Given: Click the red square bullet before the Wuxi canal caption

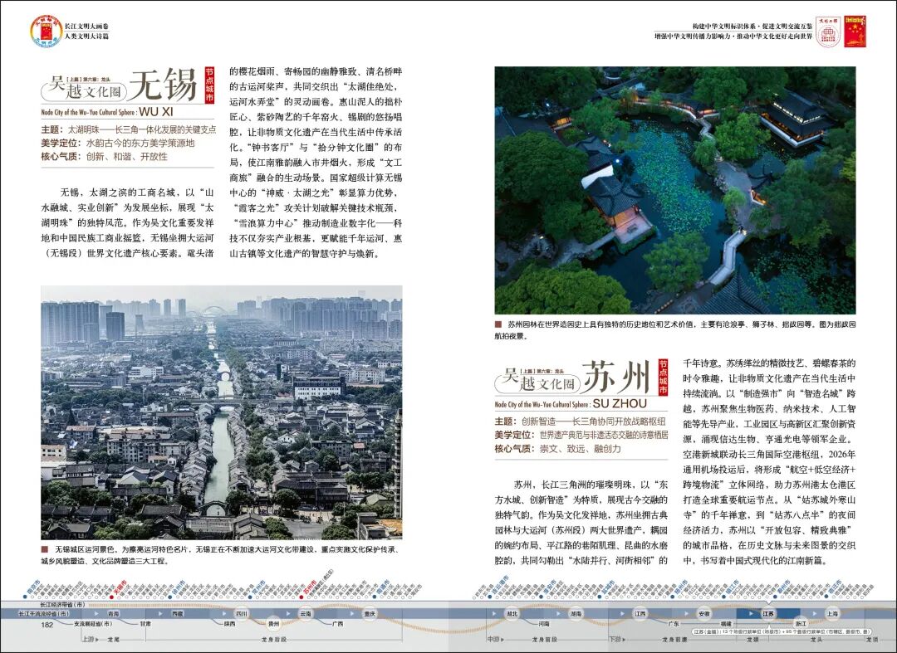Looking at the screenshot, I should click(x=44, y=549).
